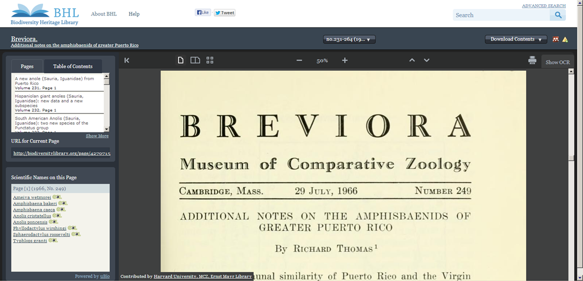Zoom out with the minus icon
The height and width of the screenshot is (281, 583).
click(299, 61)
